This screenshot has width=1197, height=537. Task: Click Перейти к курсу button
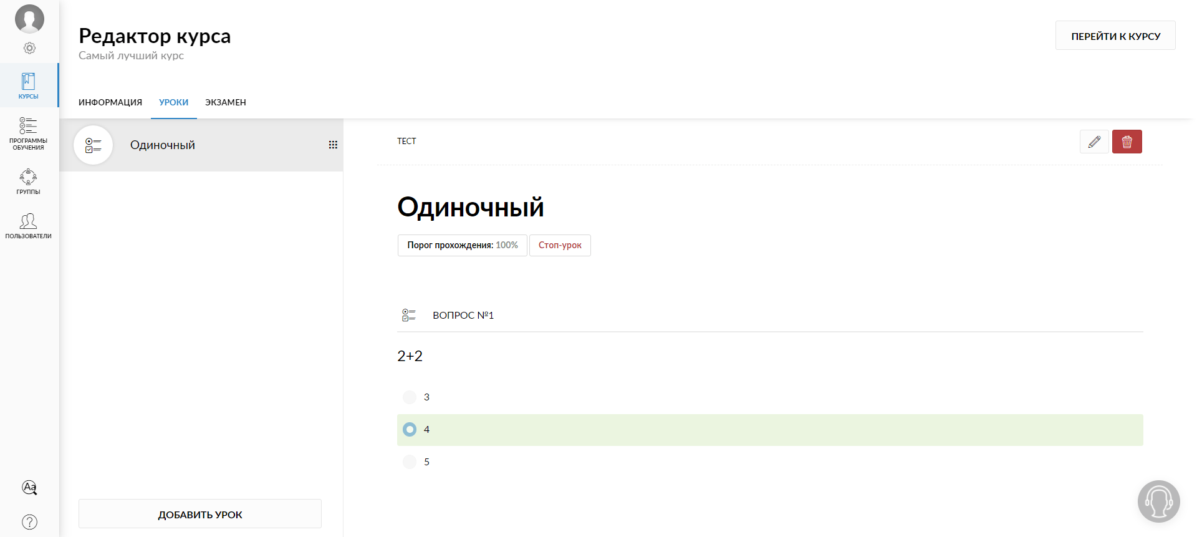tap(1115, 36)
